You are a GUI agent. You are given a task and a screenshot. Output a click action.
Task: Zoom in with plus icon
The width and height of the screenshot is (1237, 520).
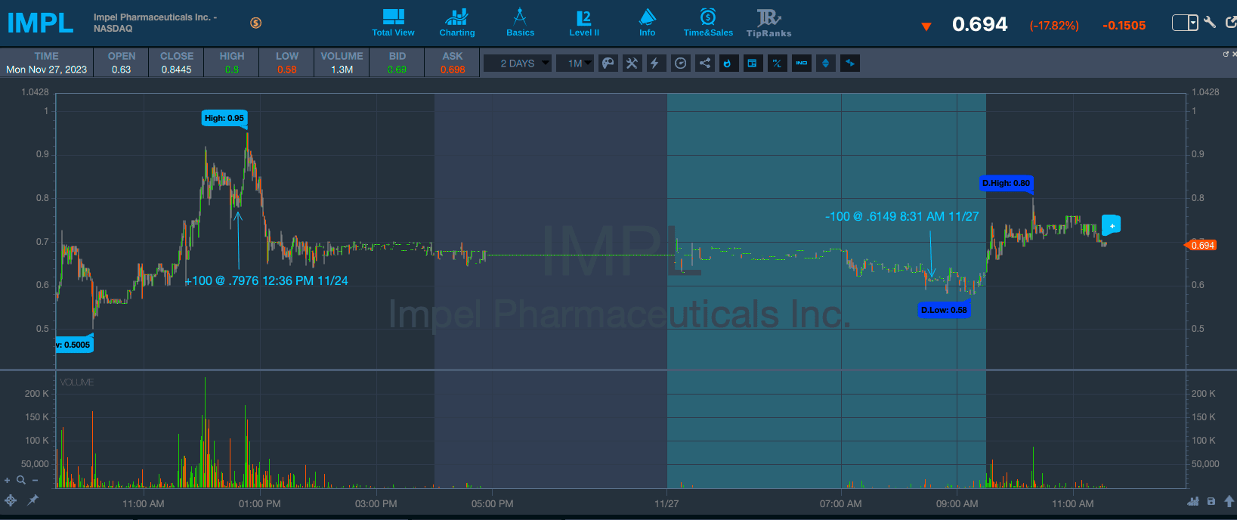click(8, 480)
